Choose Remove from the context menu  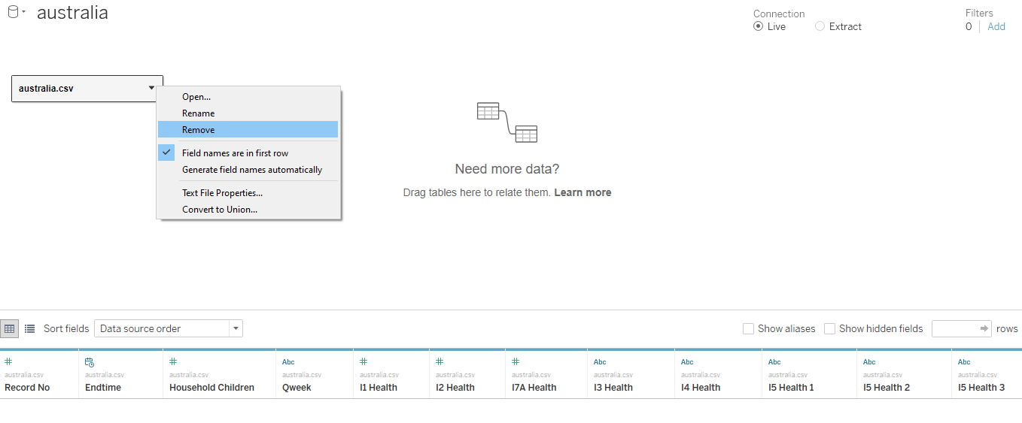point(199,130)
